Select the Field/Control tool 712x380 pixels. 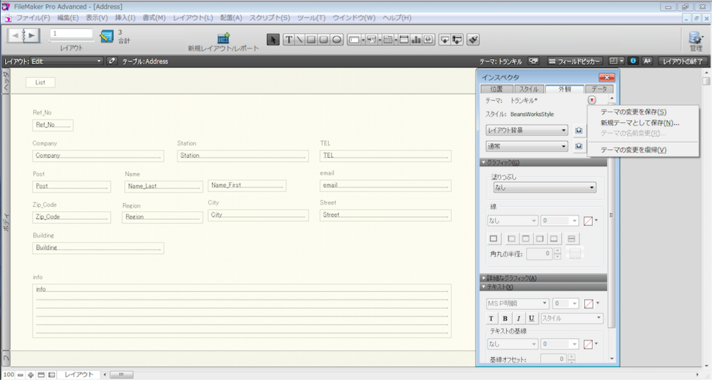(355, 40)
